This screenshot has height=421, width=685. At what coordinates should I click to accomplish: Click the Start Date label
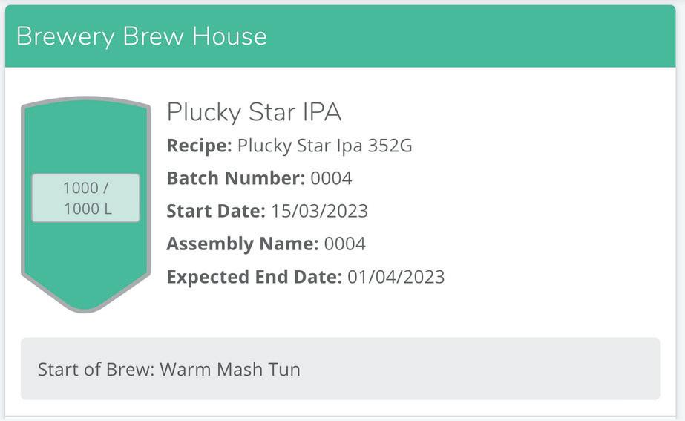tap(216, 211)
